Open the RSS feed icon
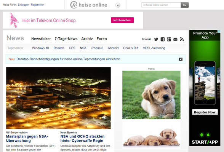 click(182, 39)
